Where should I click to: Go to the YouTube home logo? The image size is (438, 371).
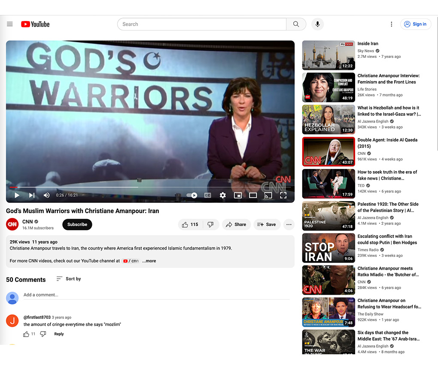35,24
